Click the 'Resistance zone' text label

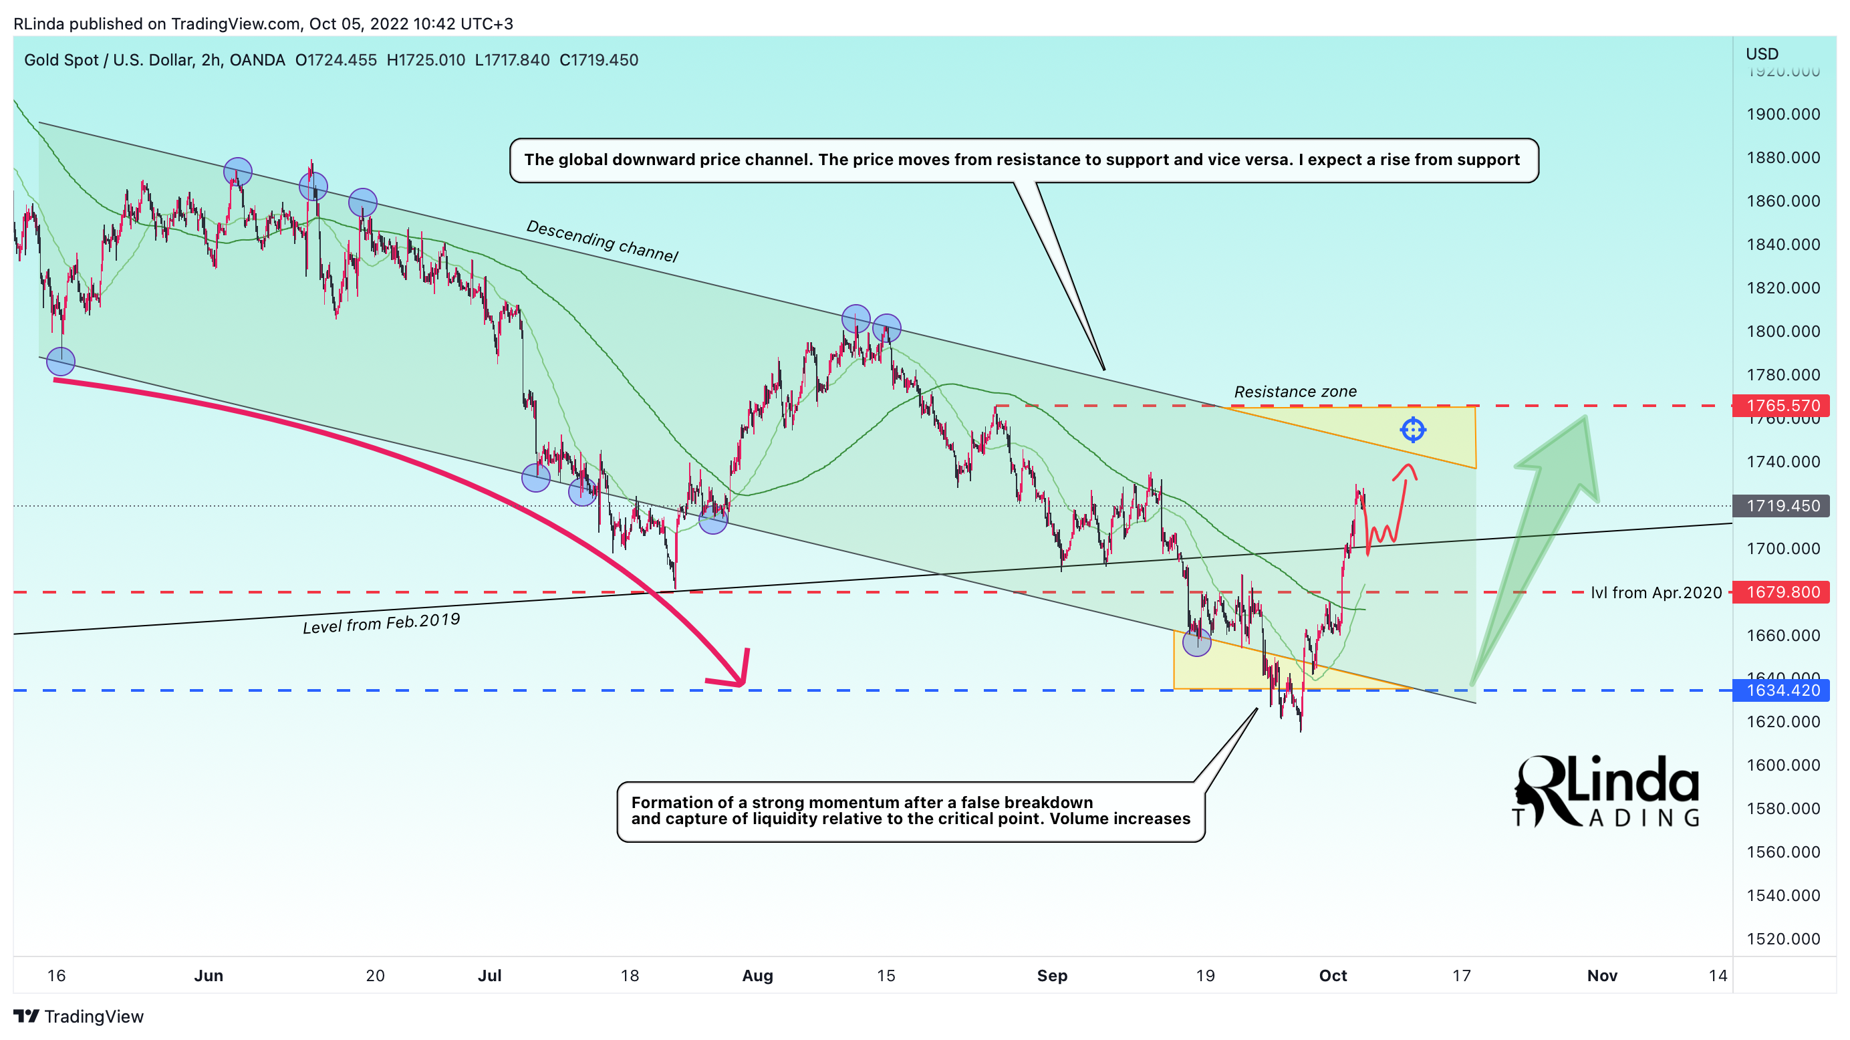[1295, 392]
